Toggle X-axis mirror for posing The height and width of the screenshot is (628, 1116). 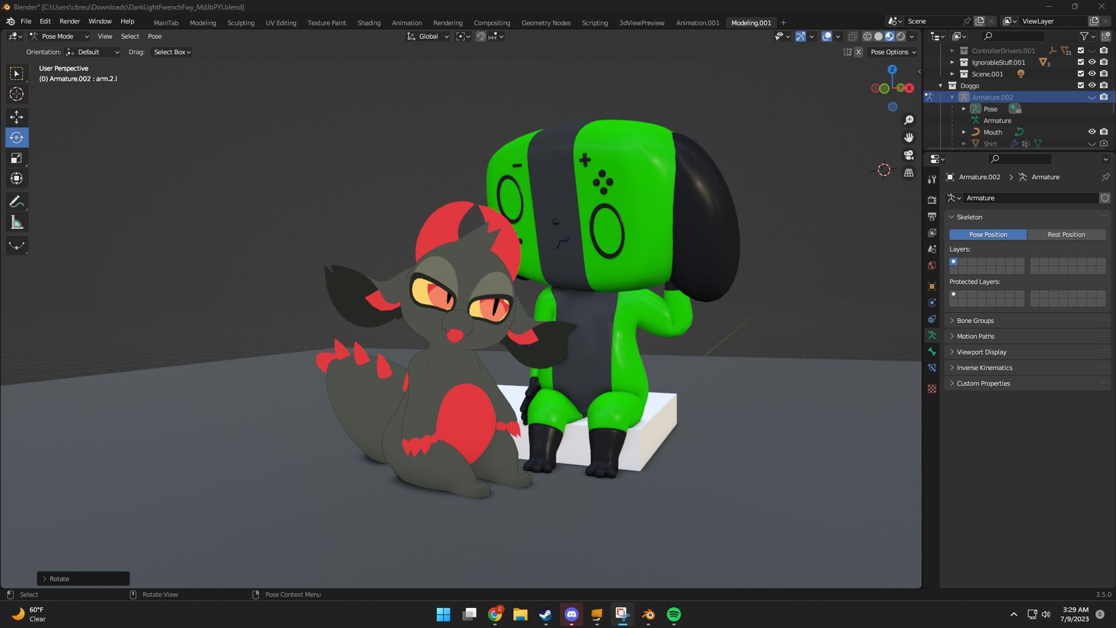(x=859, y=52)
